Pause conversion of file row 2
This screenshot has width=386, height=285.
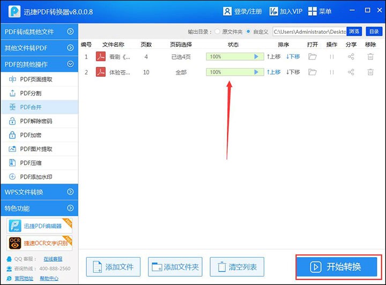tap(332, 72)
